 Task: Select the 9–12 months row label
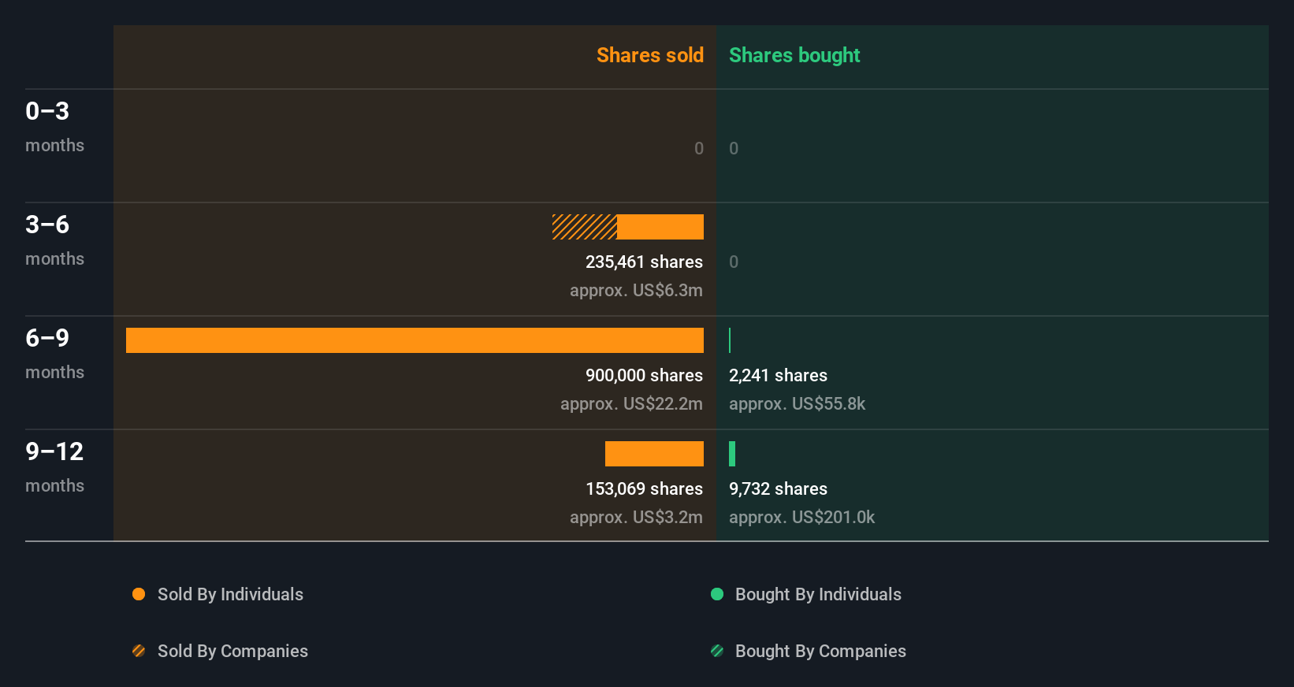(x=54, y=467)
